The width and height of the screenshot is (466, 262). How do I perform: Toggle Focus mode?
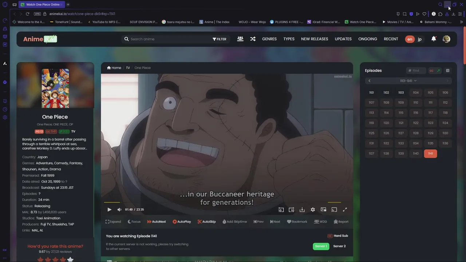[134, 222]
